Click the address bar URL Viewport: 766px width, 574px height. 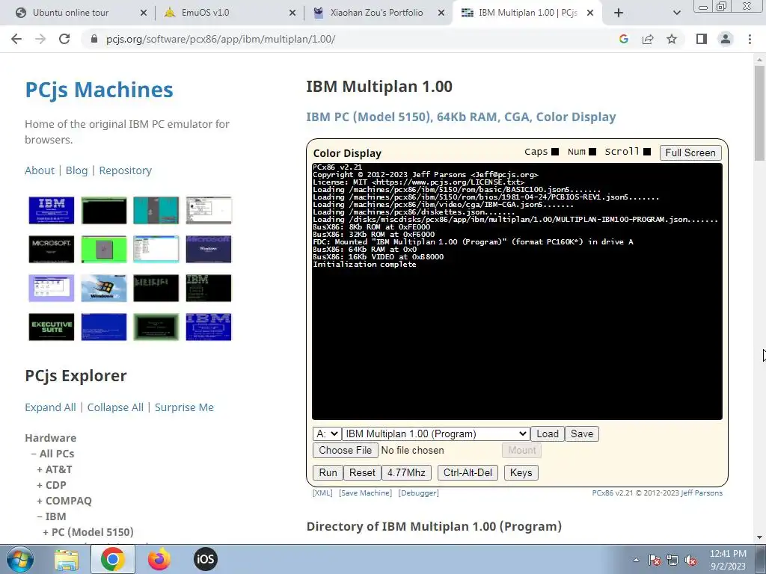tap(221, 39)
